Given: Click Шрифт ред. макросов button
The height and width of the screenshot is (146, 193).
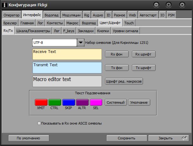Looking at the screenshot, I should click(124, 81).
